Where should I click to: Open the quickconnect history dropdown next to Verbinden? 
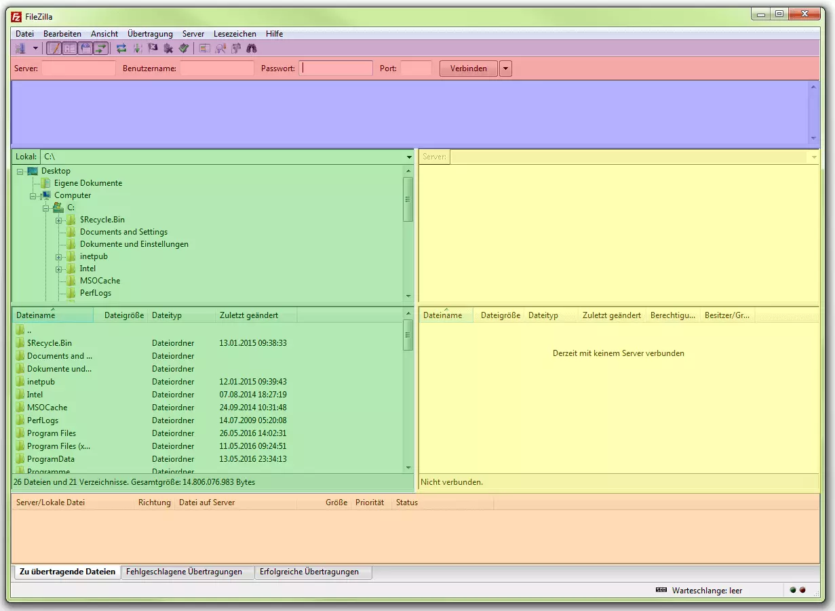[505, 68]
